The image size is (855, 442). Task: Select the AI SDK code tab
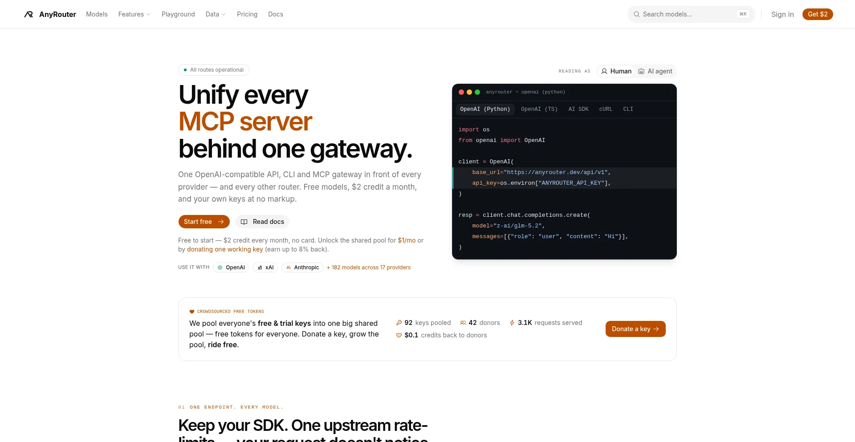[578, 109]
